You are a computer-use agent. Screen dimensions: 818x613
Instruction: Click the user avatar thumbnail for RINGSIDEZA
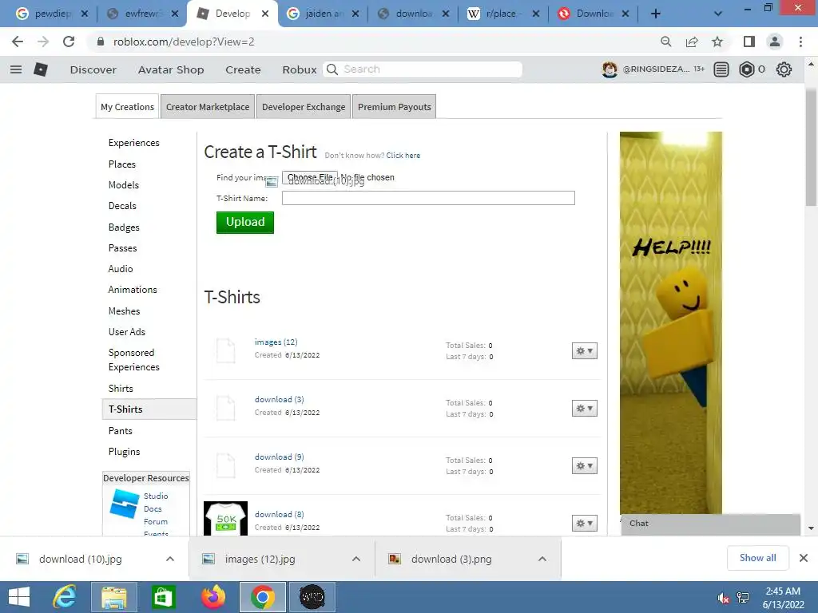[610, 69]
